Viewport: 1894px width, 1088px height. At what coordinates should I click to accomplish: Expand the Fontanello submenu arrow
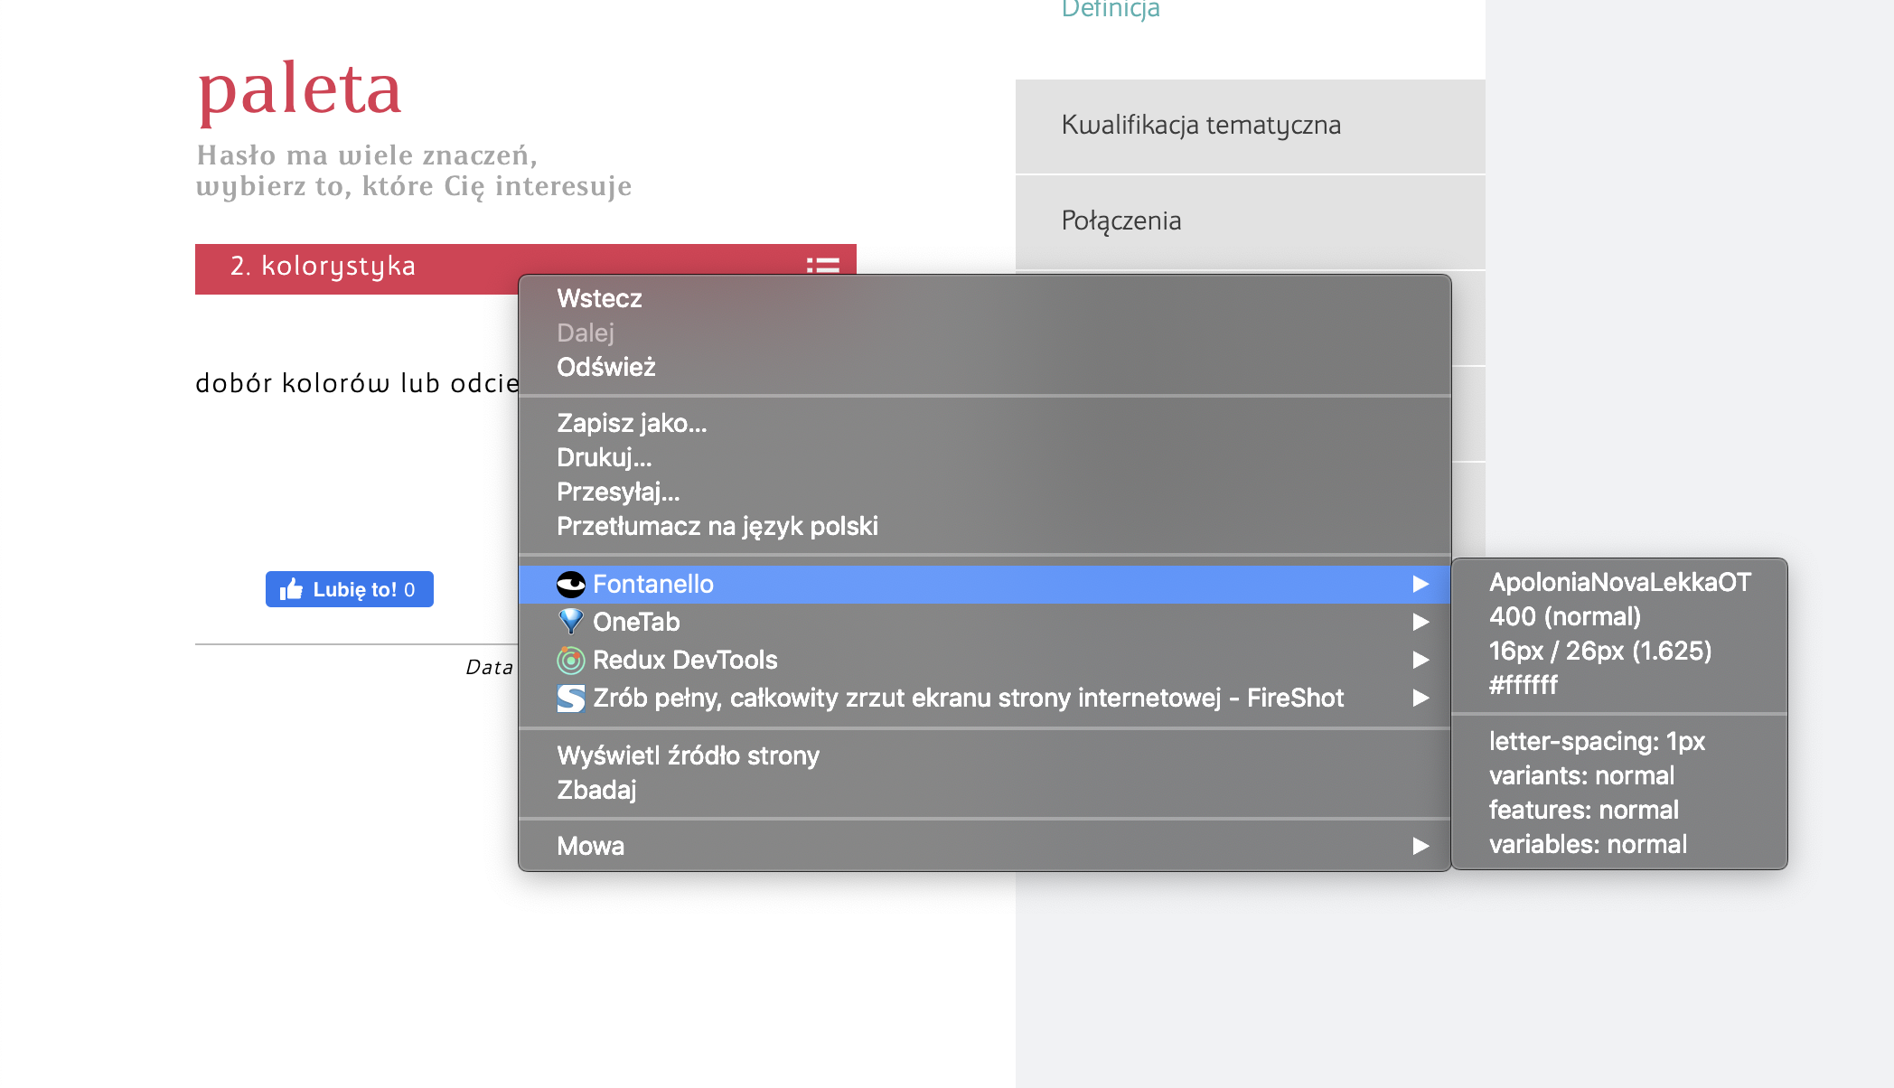[x=1420, y=585]
